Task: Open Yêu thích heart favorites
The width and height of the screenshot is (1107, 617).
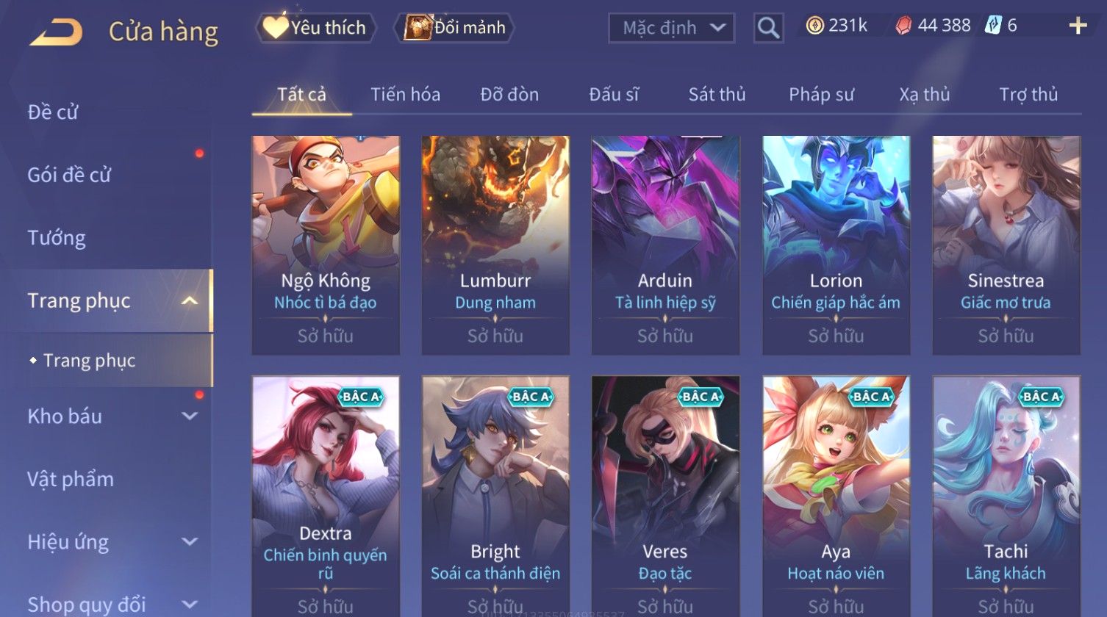Action: click(x=316, y=28)
